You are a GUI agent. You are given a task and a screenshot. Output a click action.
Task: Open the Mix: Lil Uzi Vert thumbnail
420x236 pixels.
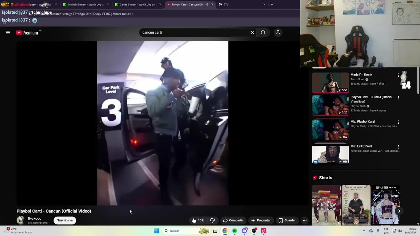[330, 154]
